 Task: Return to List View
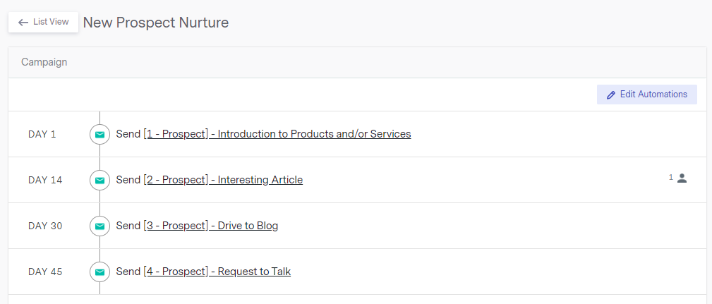[x=43, y=23]
